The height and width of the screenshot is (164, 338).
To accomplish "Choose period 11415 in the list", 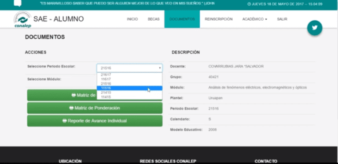I will [x=129, y=97].
